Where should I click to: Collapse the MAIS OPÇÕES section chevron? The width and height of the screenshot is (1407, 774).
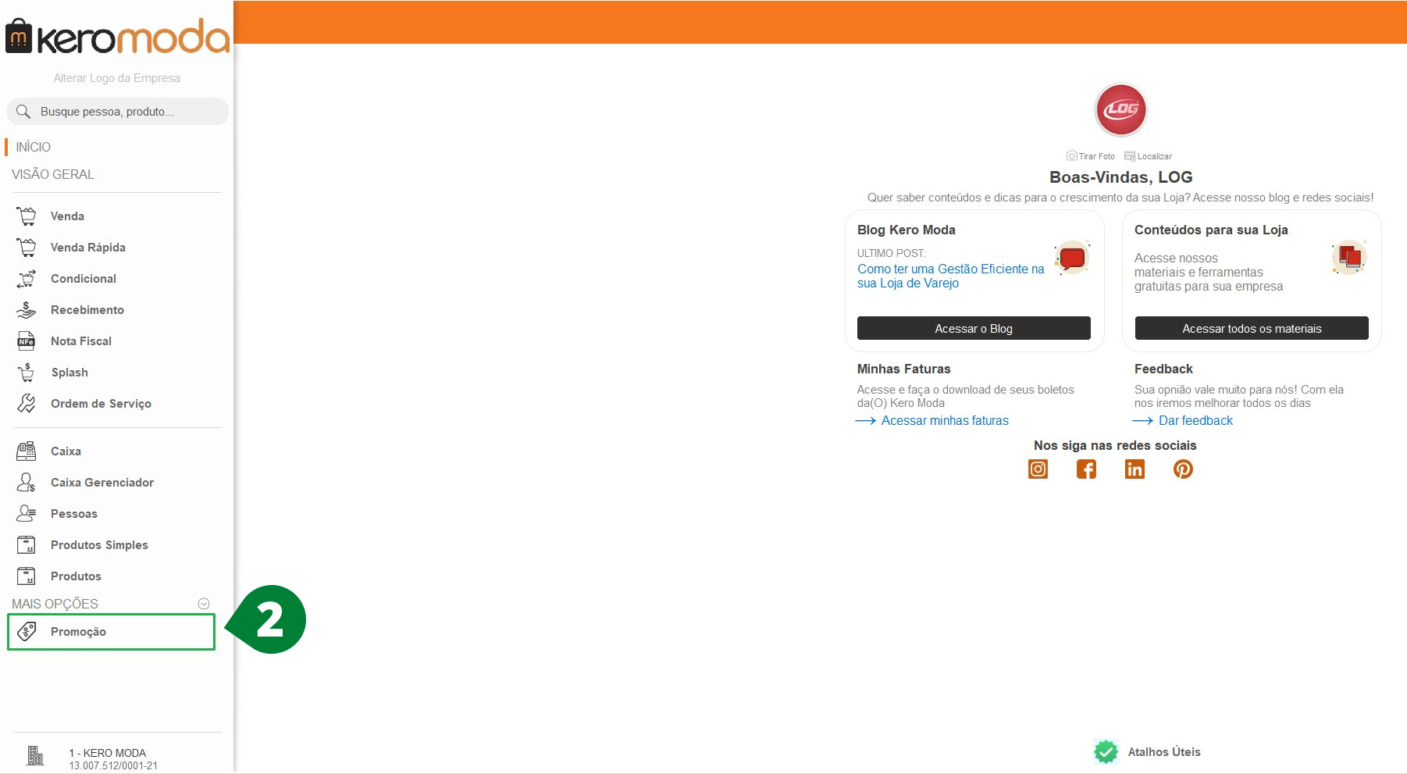(204, 604)
